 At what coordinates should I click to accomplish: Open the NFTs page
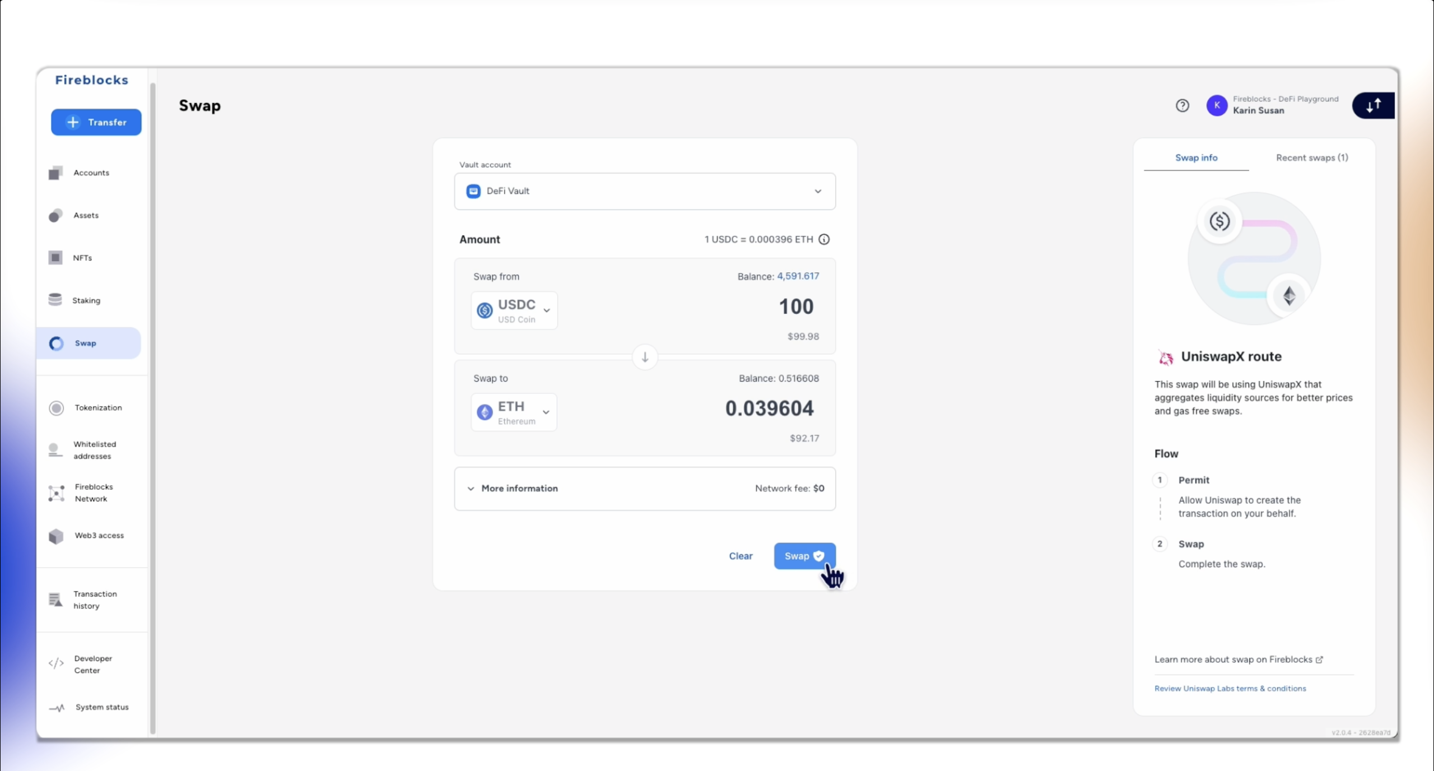click(x=82, y=258)
